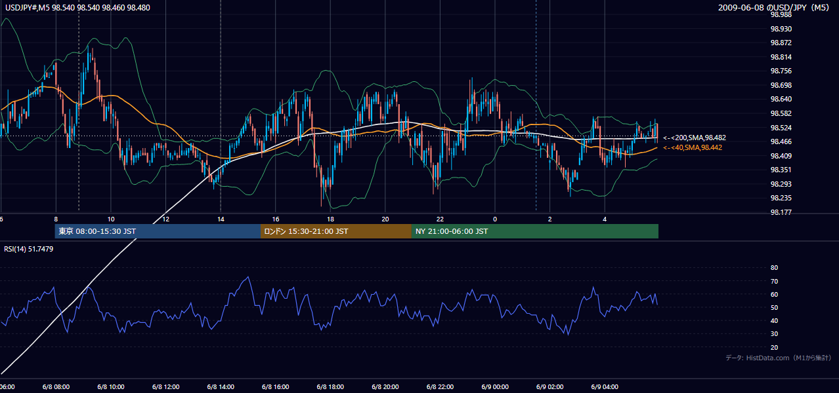Click hour tick 2 under price chart
Image resolution: width=839 pixels, height=393 pixels.
(550, 219)
